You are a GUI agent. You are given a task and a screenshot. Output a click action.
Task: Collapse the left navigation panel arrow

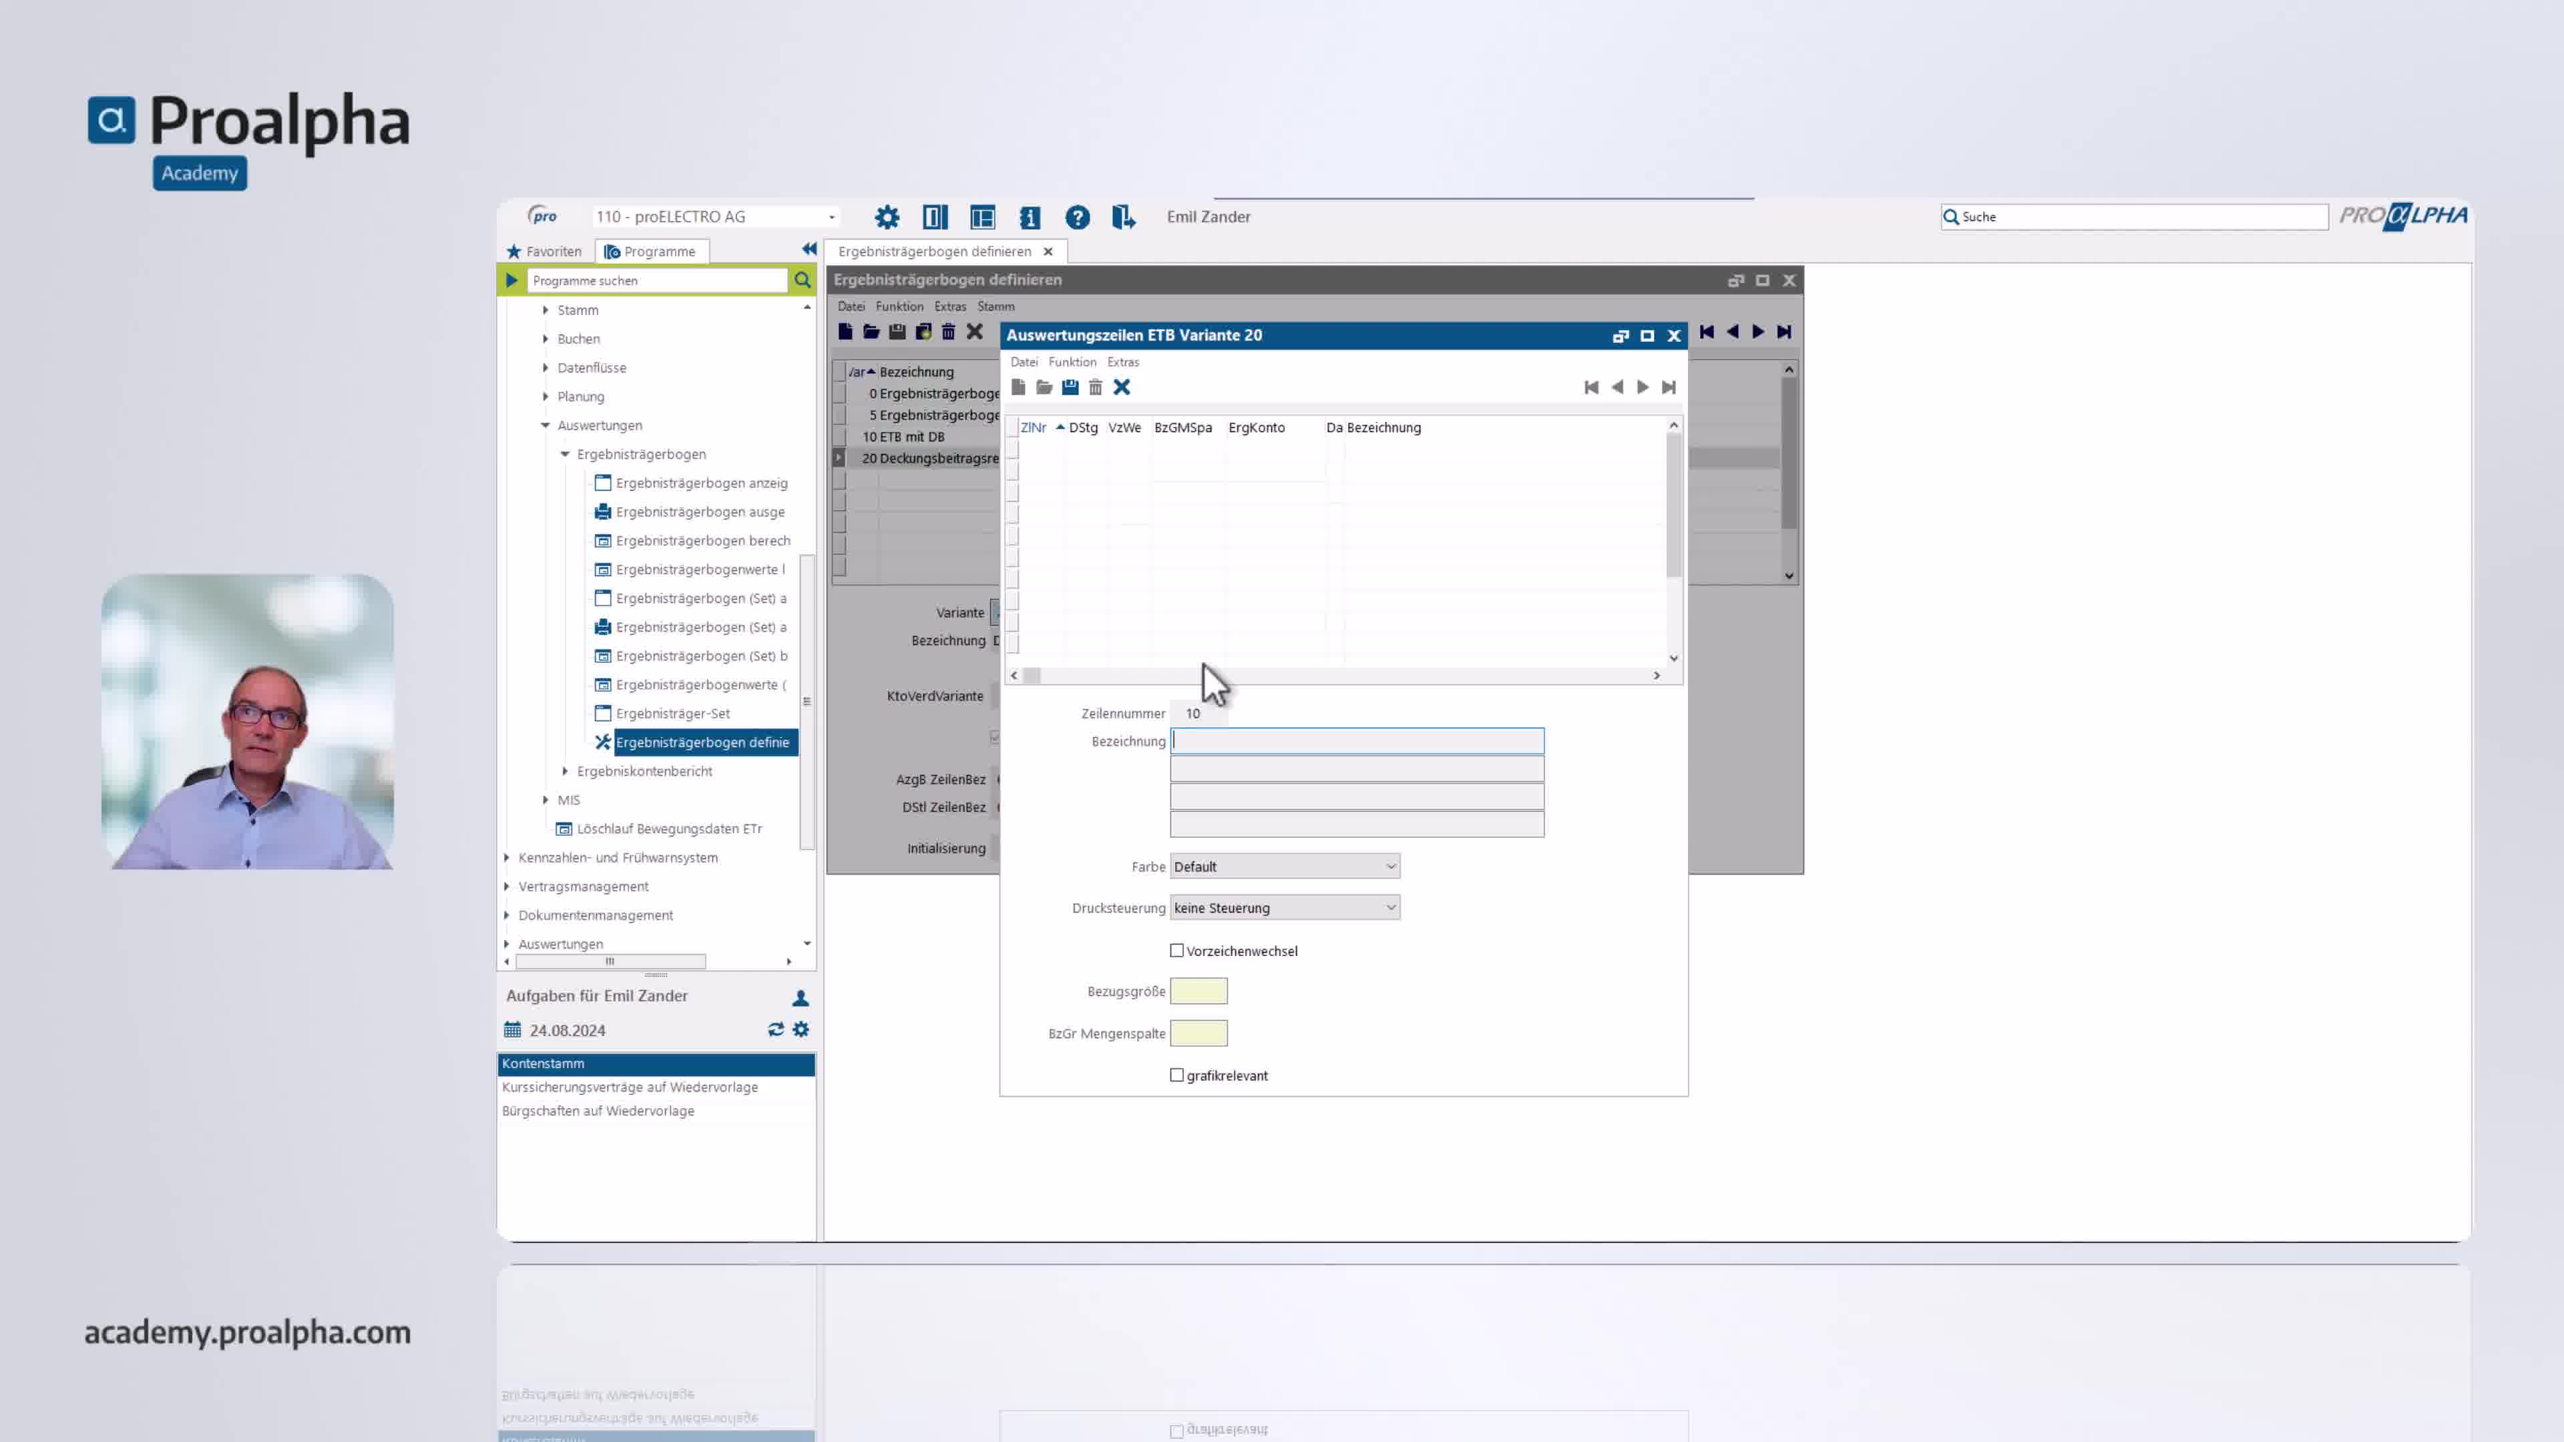[808, 250]
